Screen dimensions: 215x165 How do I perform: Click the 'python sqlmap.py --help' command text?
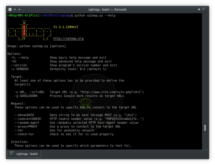(x=95, y=16)
